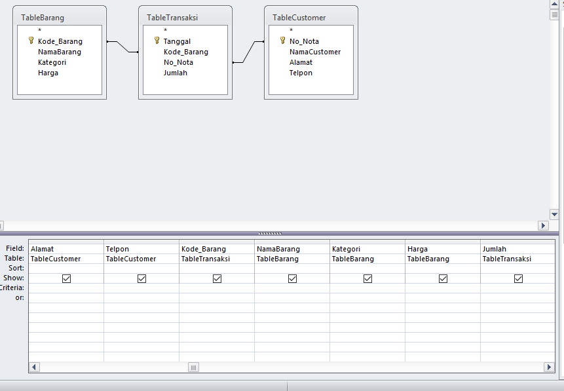Click the Criteria cell for Harga
The width and height of the screenshot is (564, 391).
pyautogui.click(x=443, y=288)
